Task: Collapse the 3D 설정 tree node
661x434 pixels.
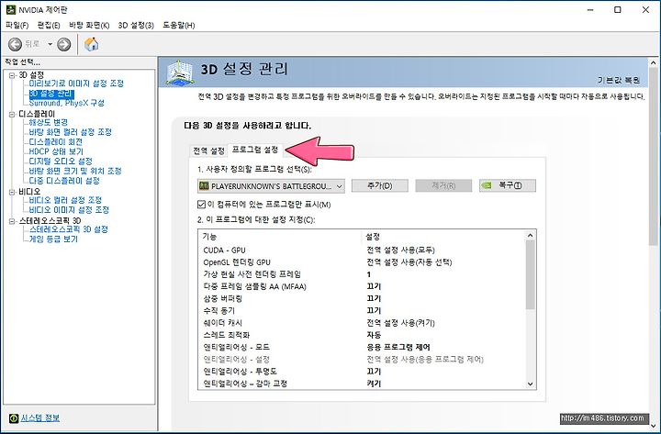Action: click(x=12, y=75)
